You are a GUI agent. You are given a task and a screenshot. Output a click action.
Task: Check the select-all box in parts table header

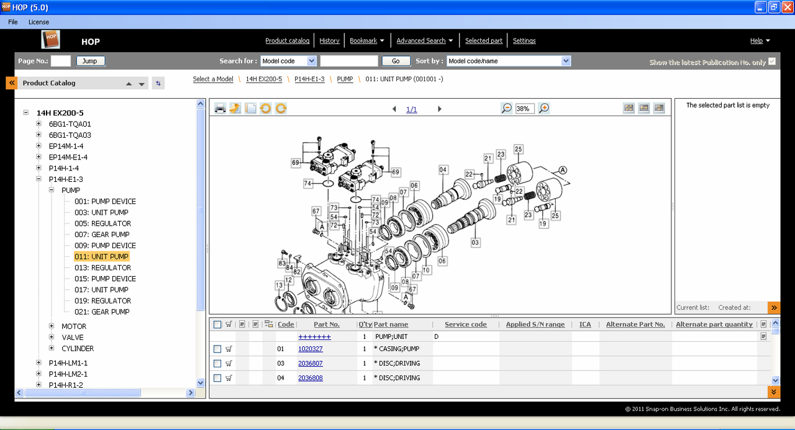(x=217, y=325)
